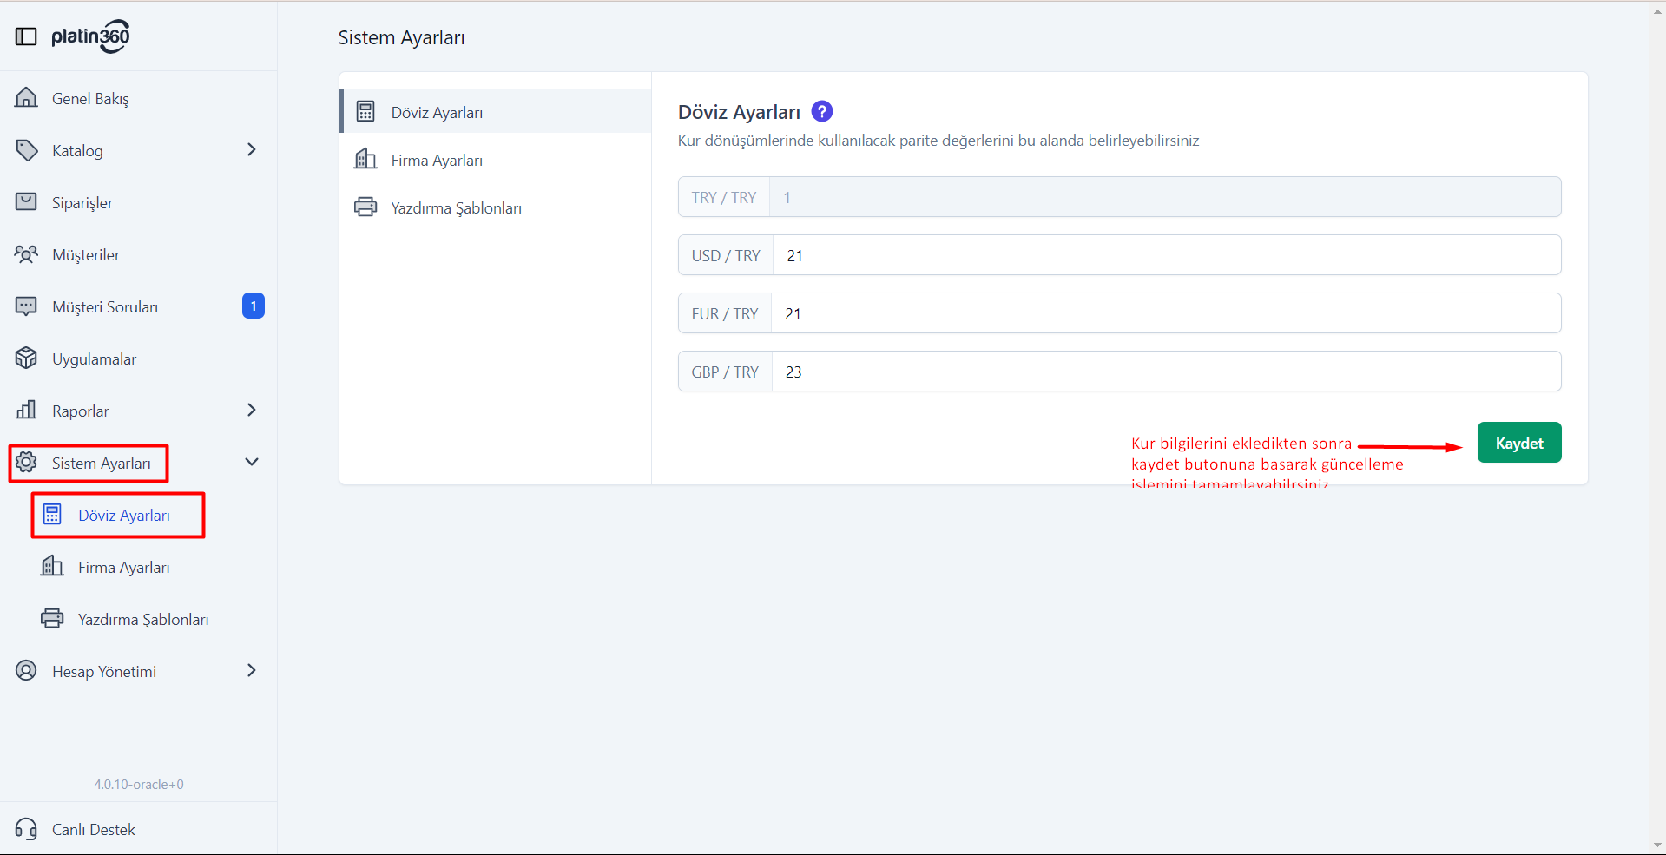The image size is (1666, 855).
Task: Click the version text 4.0.10-oracle+0
Action: 139,784
